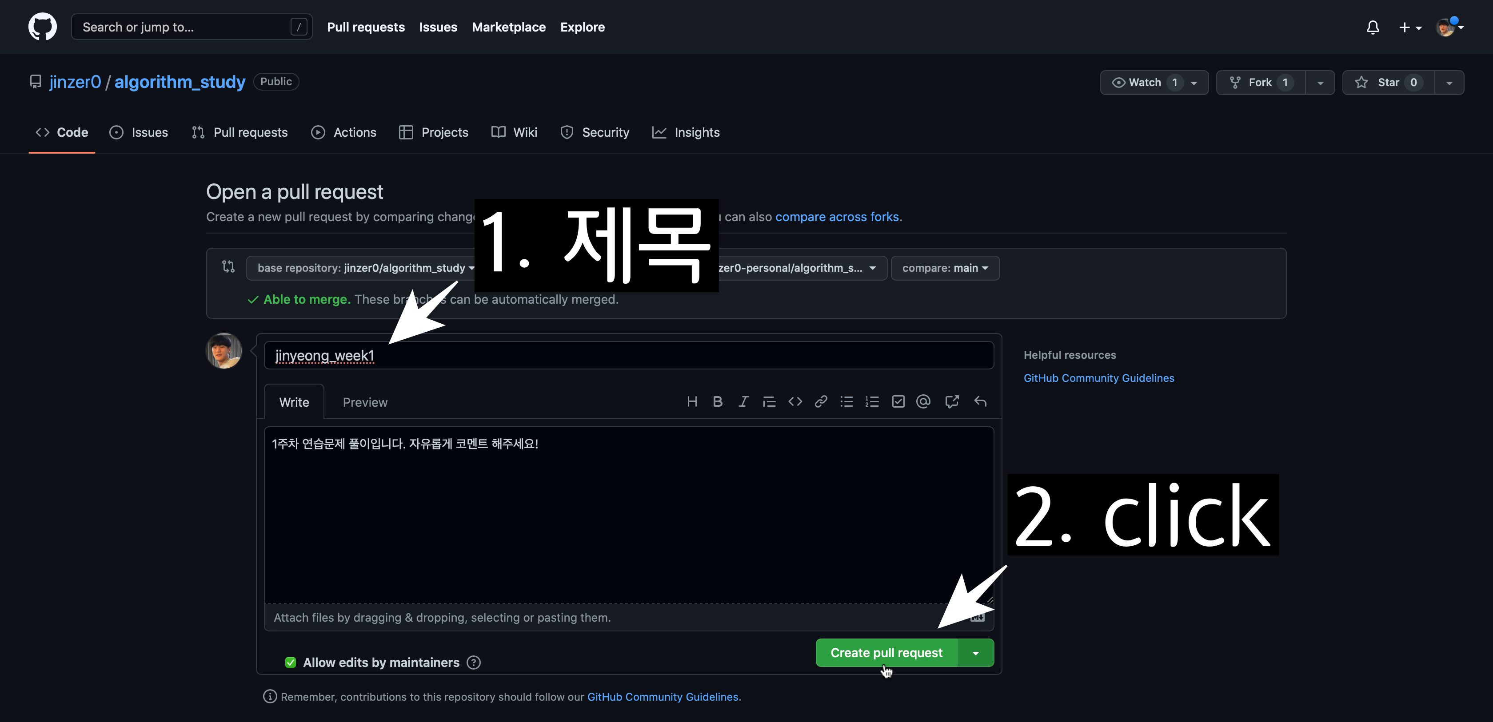1493x722 pixels.
Task: Star the algorithm_study repository
Action: 1388,83
